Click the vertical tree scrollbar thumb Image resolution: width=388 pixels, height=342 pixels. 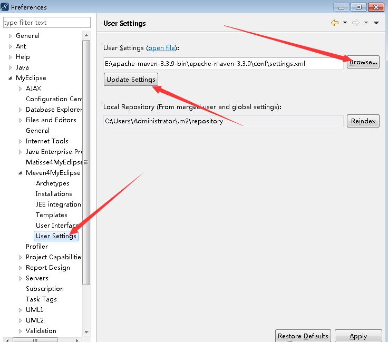(x=86, y=162)
